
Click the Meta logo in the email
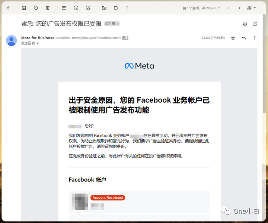[x=139, y=66]
